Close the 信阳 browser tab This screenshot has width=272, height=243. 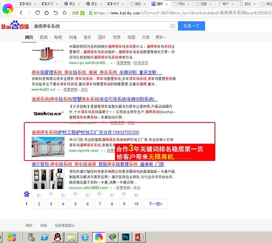coord(145,4)
